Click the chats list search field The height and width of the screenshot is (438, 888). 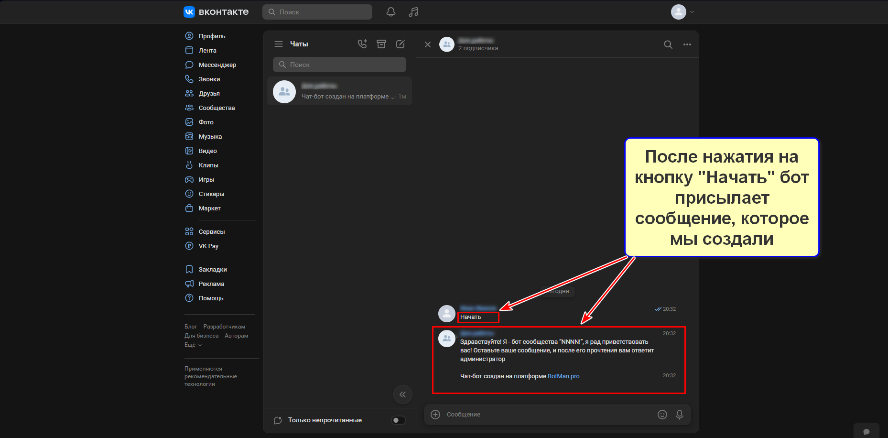coord(339,65)
